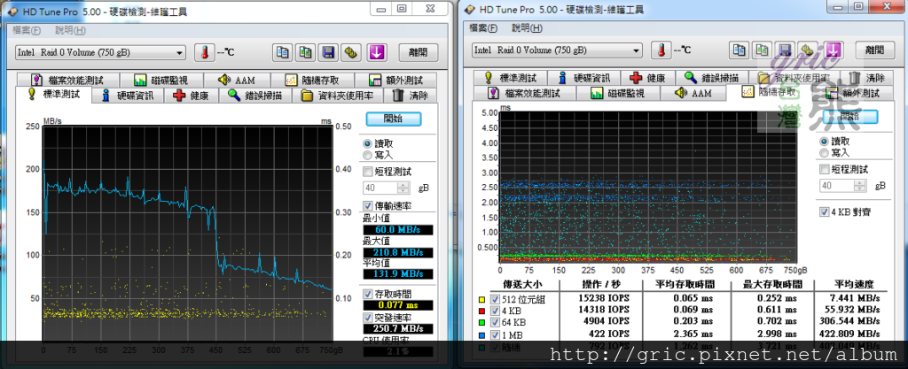
Task: Click short stroke gB stepper in left window
Action: [403, 188]
